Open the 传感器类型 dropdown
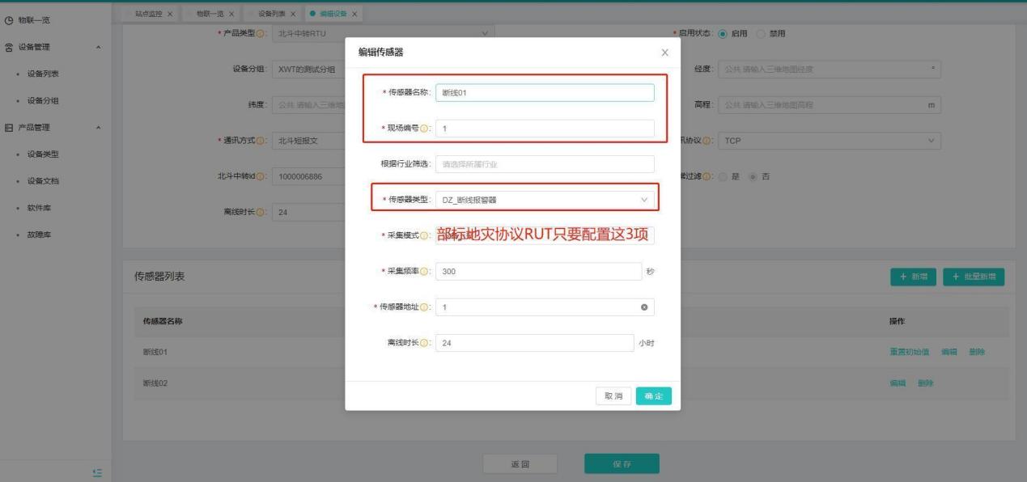 pyautogui.click(x=544, y=199)
